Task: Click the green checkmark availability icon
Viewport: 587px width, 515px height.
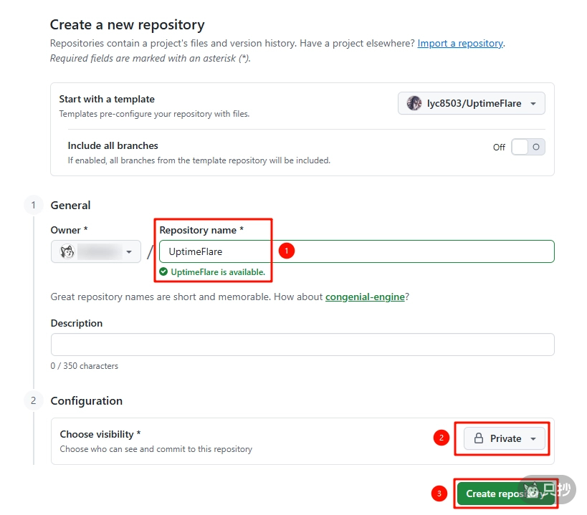Action: click(x=163, y=272)
